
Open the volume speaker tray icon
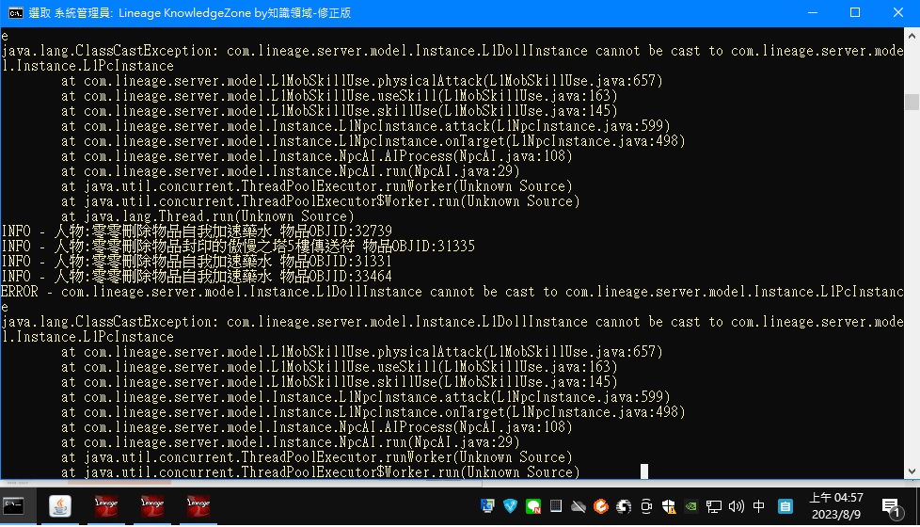click(736, 506)
